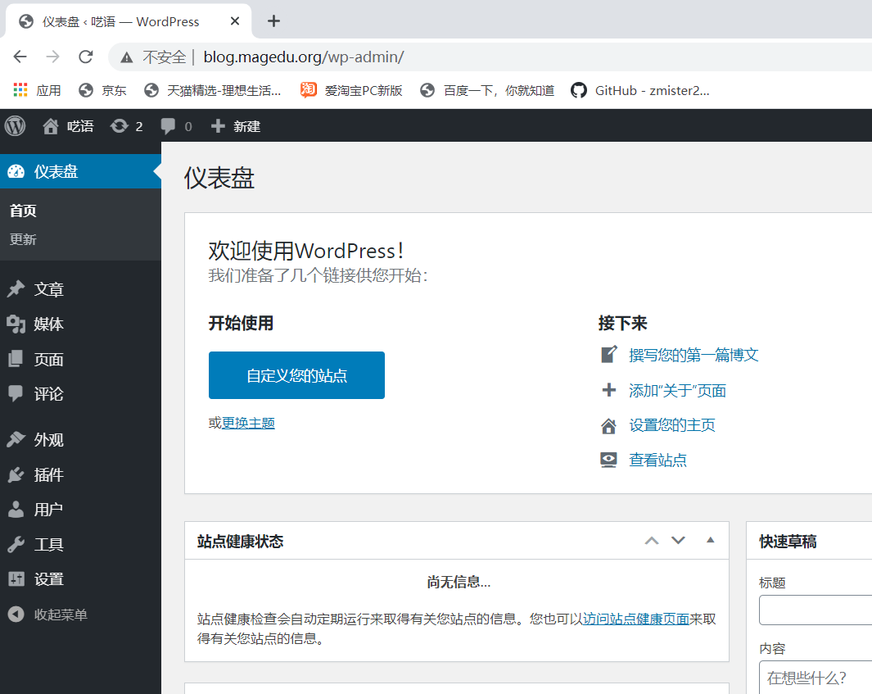Click the 页面 pages icon in sidebar
Screen dimensions: 872x694
click(x=16, y=359)
